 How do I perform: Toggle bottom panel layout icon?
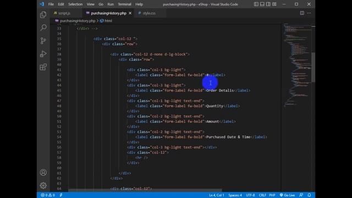pyautogui.click(x=262, y=4)
